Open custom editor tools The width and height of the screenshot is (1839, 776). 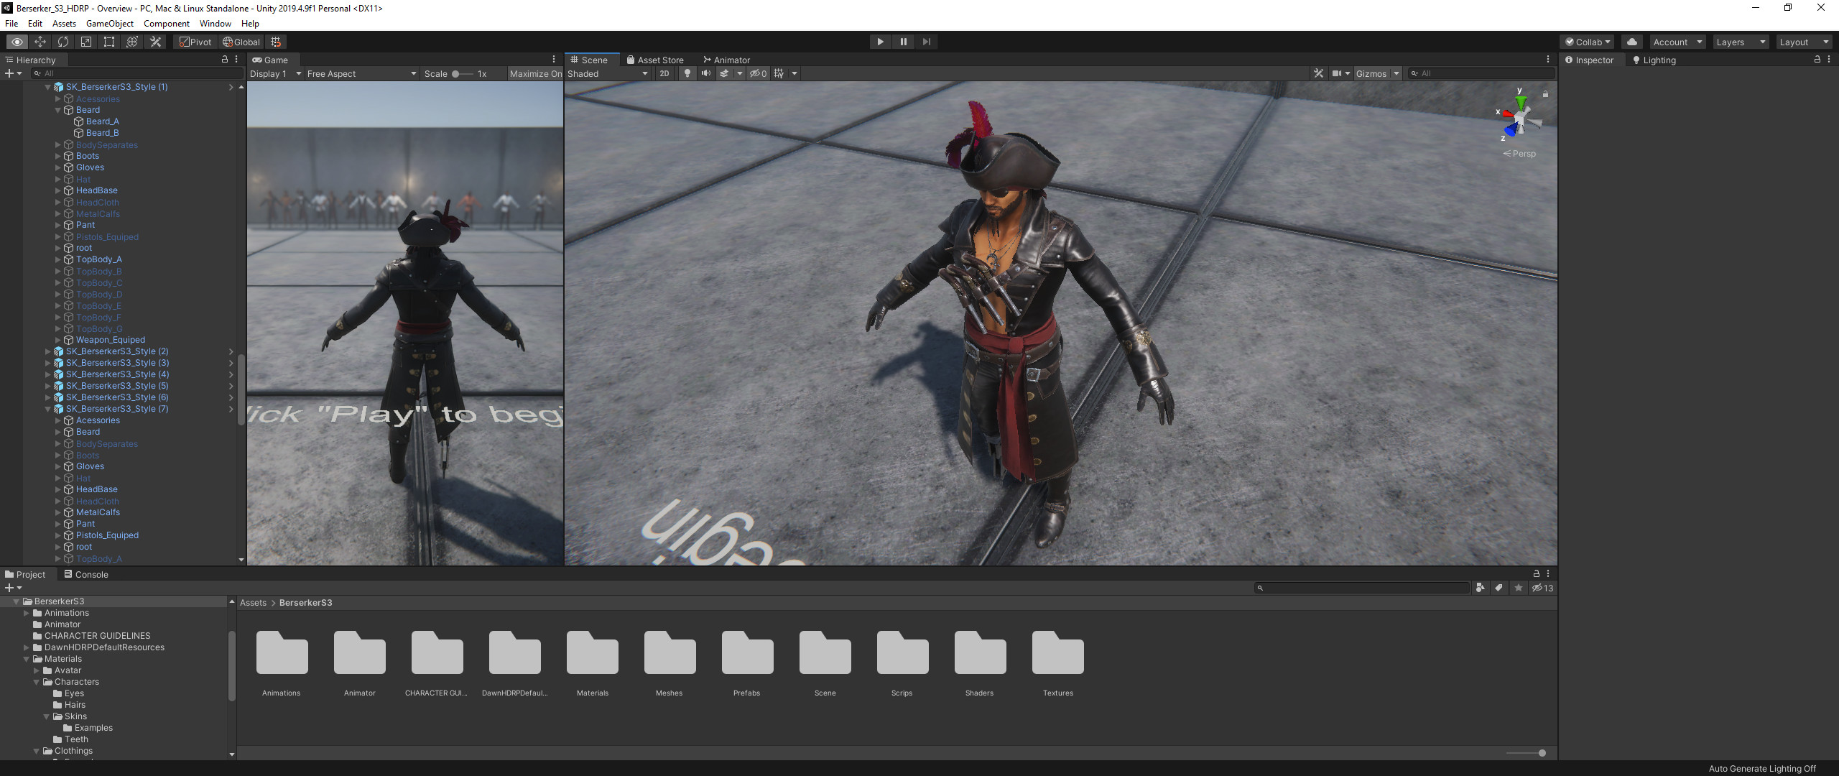(x=155, y=42)
